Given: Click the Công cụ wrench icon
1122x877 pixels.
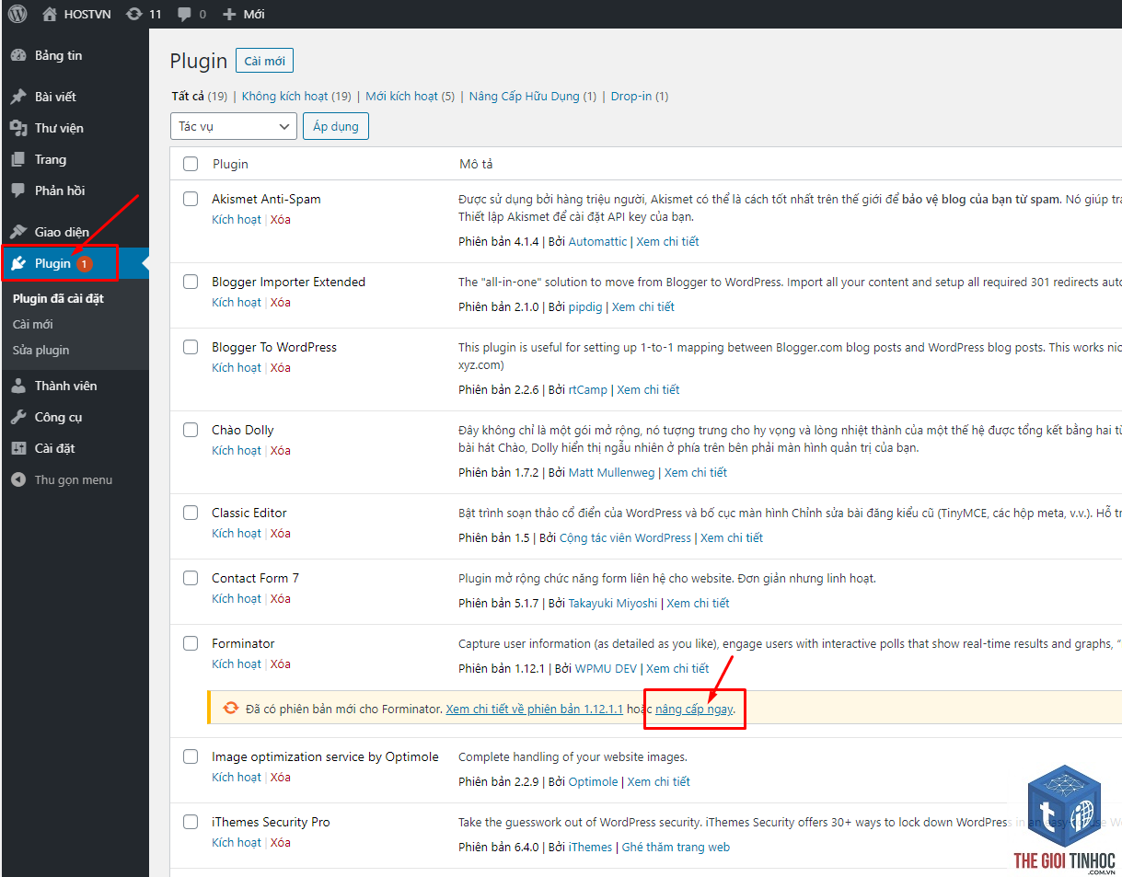Looking at the screenshot, I should [18, 417].
